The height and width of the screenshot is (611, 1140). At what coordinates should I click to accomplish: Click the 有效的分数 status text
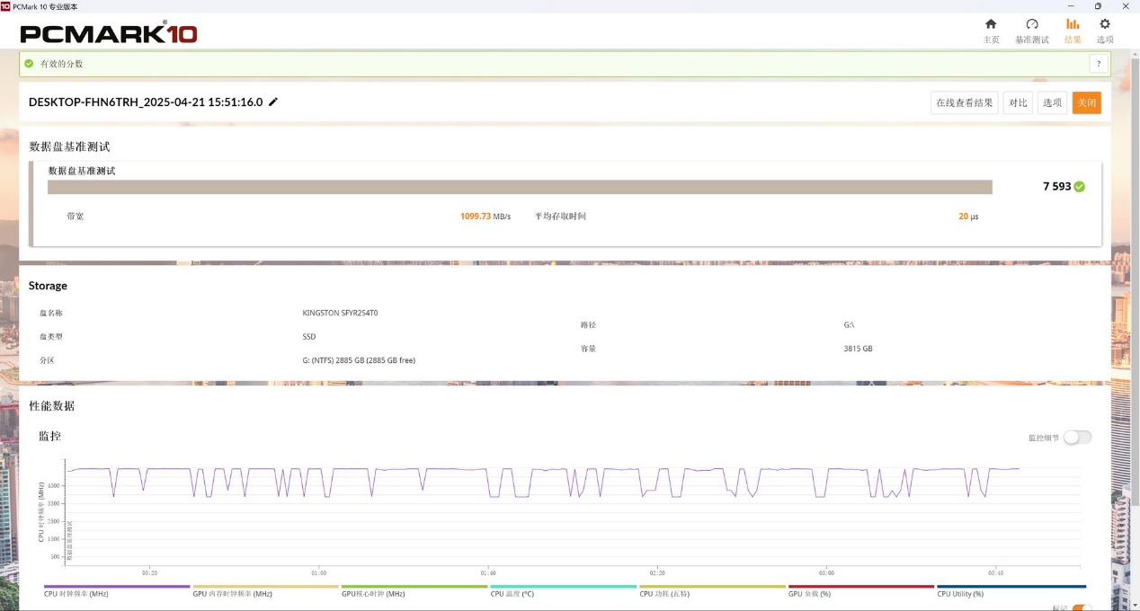[x=62, y=64]
